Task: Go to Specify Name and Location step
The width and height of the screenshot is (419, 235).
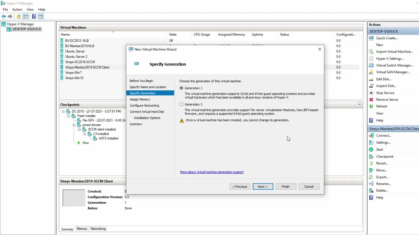Action: tap(148, 87)
